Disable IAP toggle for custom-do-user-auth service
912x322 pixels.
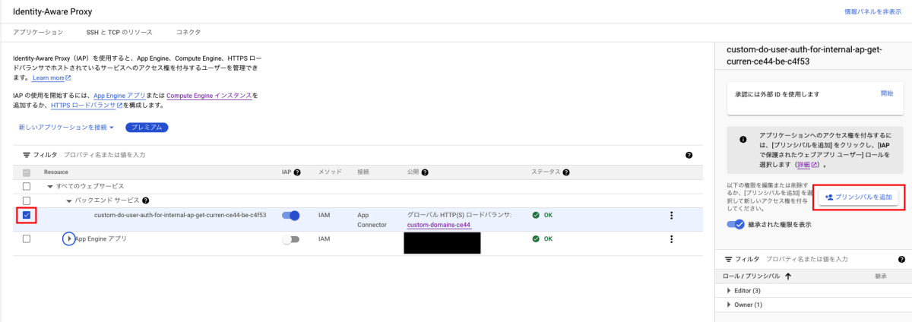(290, 216)
